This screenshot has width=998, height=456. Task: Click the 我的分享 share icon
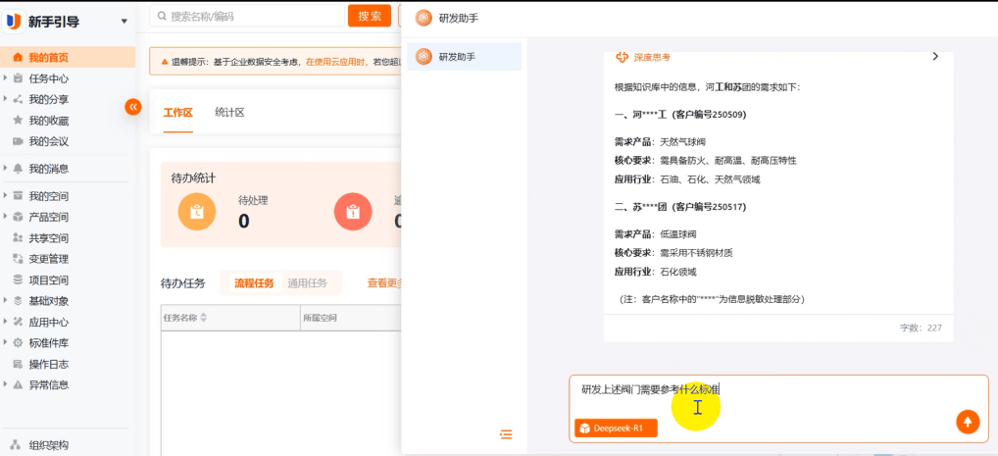click(18, 100)
